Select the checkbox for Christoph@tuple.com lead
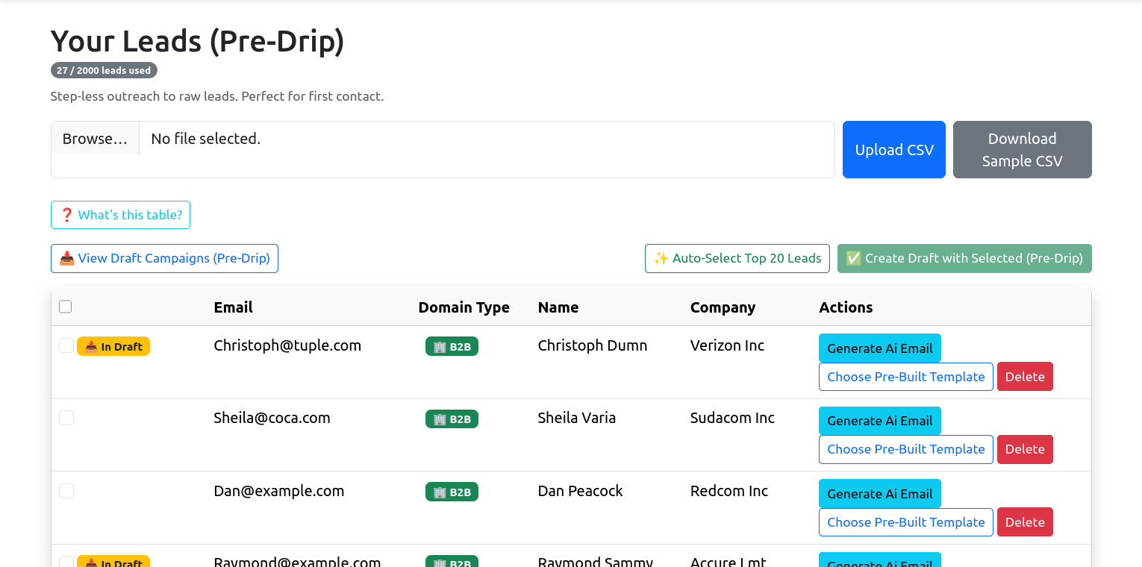This screenshot has height=567, width=1142. tap(66, 345)
